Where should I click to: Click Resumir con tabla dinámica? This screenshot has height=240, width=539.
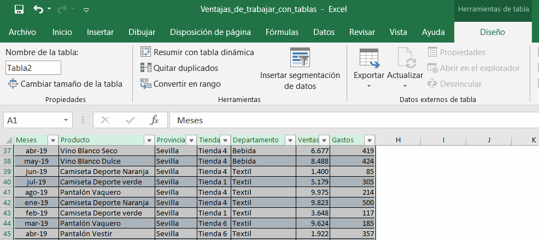tap(197, 52)
